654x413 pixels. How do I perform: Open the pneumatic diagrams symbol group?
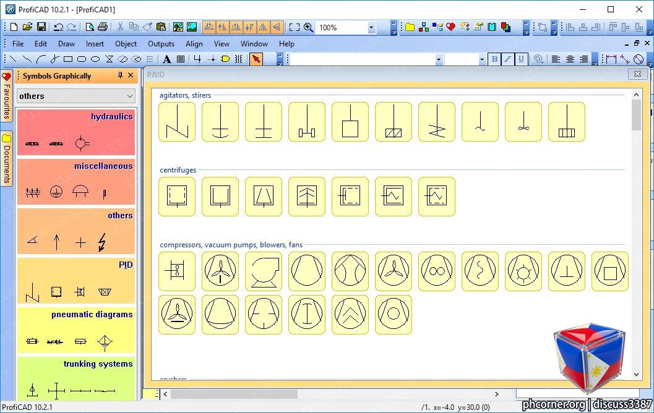pos(76,330)
